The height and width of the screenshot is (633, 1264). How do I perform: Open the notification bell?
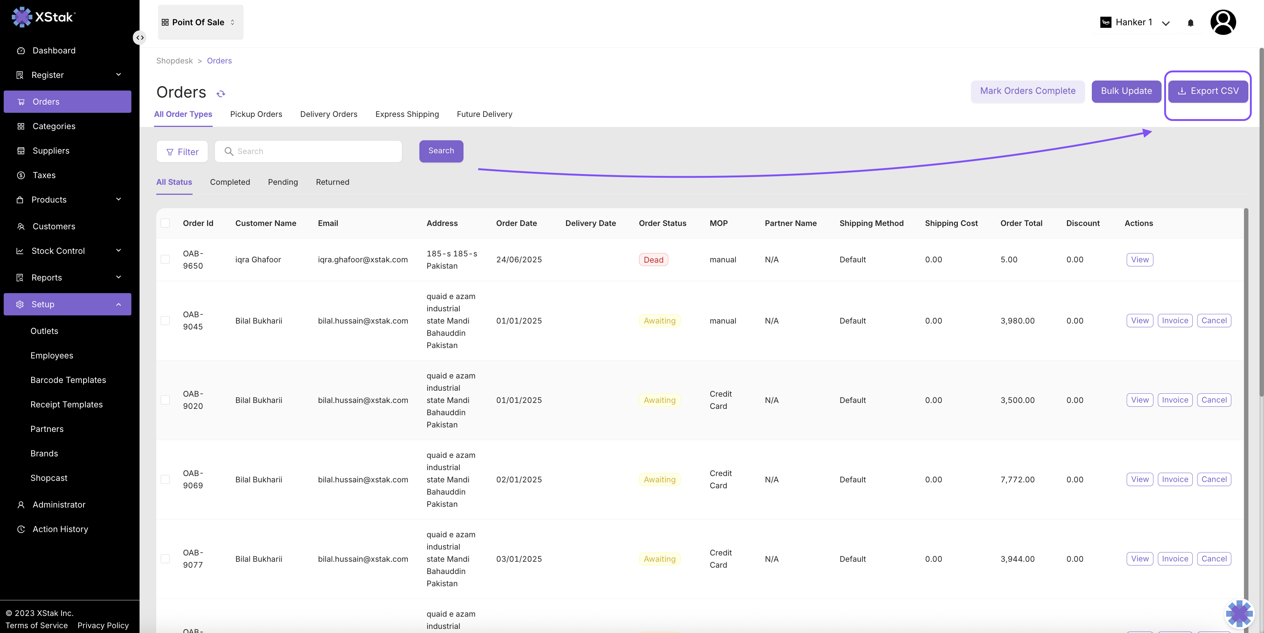tap(1191, 23)
